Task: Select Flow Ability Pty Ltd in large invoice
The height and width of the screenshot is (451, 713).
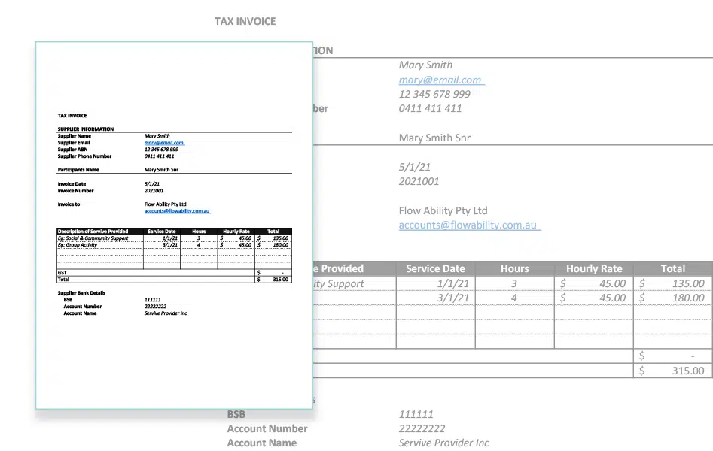Action: tap(443, 210)
